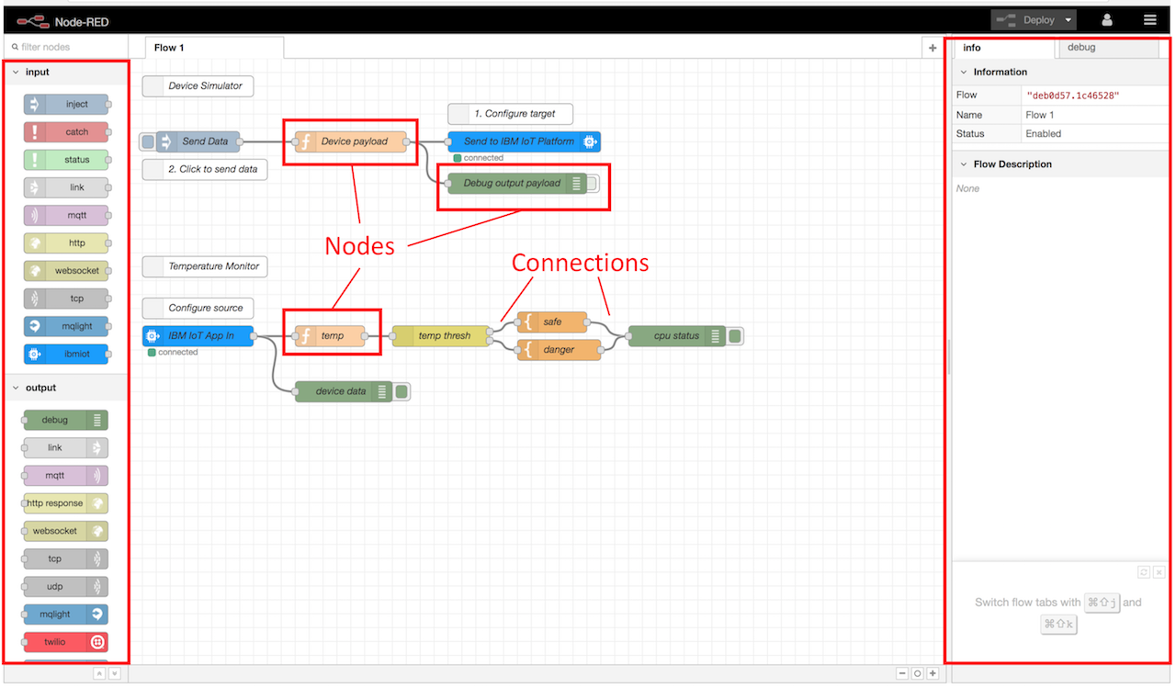1176x688 pixels.
Task: Select the twilio output node
Action: point(66,642)
